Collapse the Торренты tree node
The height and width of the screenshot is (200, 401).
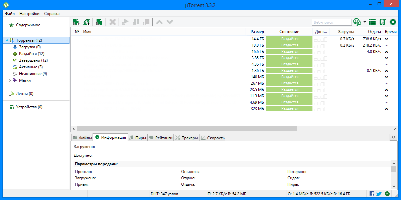pos(7,40)
